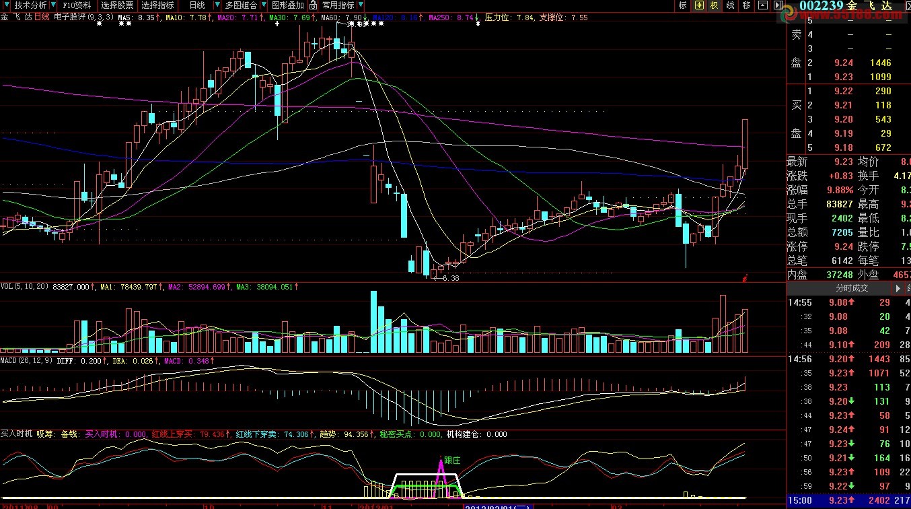Click the 14:56 trade with volume 1443

(849, 359)
